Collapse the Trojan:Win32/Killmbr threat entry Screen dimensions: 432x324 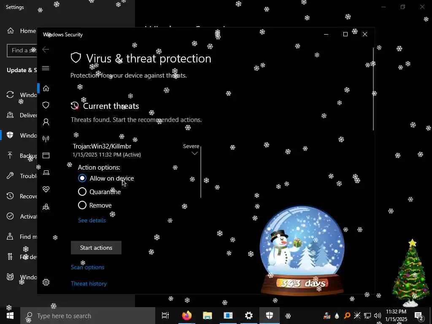coord(194,154)
